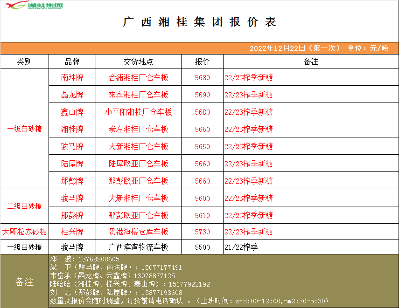Select the 广西湘桂集团报价表 title
The image size is (399, 308).
tap(199, 22)
